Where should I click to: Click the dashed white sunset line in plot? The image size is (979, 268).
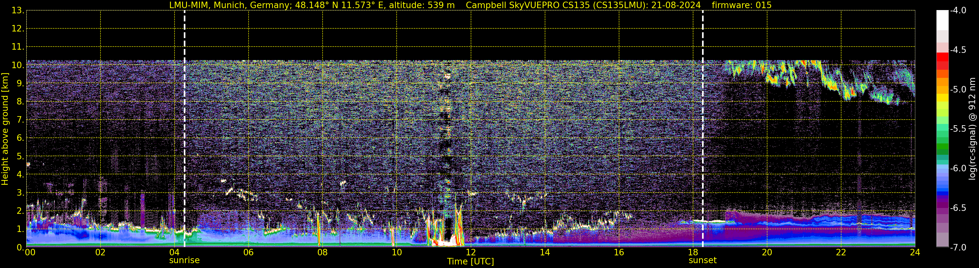click(x=702, y=129)
